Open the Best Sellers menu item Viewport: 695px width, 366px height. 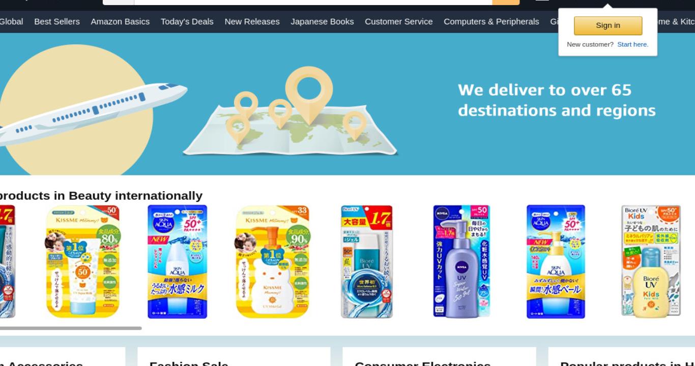pos(57,21)
